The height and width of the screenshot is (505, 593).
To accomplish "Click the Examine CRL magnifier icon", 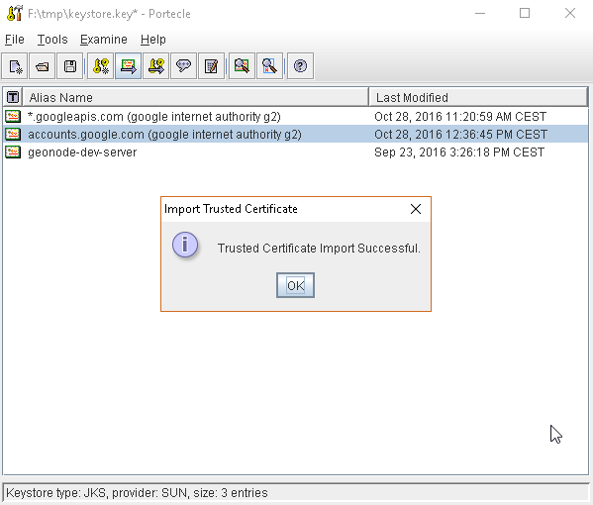I will point(269,66).
